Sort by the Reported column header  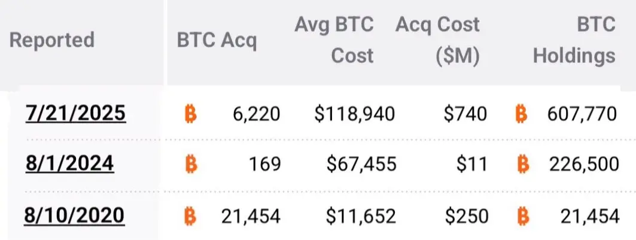52,40
